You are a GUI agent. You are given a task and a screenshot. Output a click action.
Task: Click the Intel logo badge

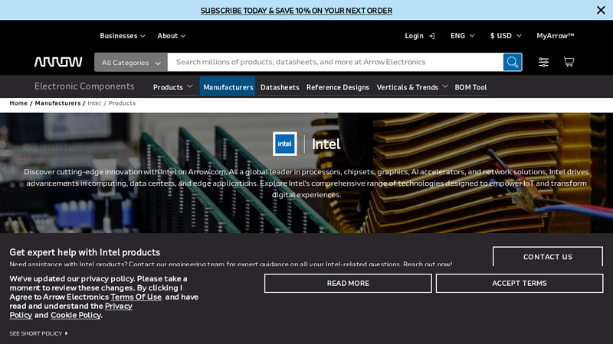284,144
